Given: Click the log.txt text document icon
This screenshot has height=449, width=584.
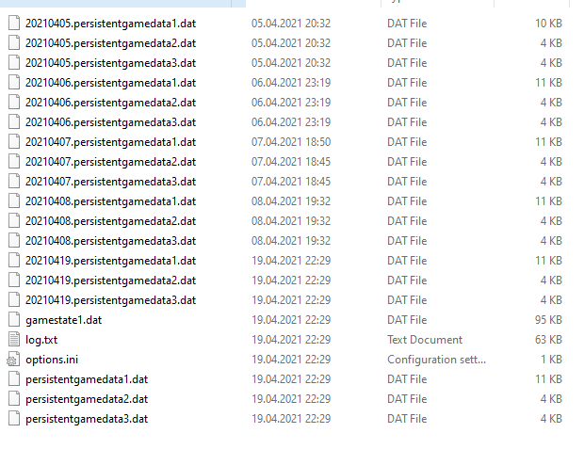Looking at the screenshot, I should click(x=14, y=340).
